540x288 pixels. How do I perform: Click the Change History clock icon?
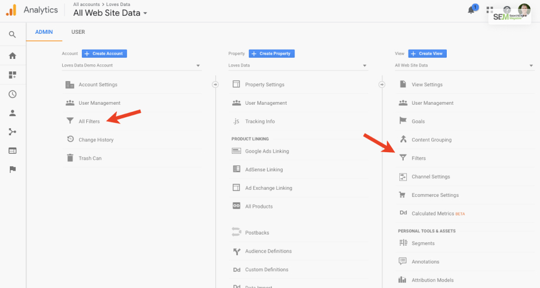[x=70, y=139]
